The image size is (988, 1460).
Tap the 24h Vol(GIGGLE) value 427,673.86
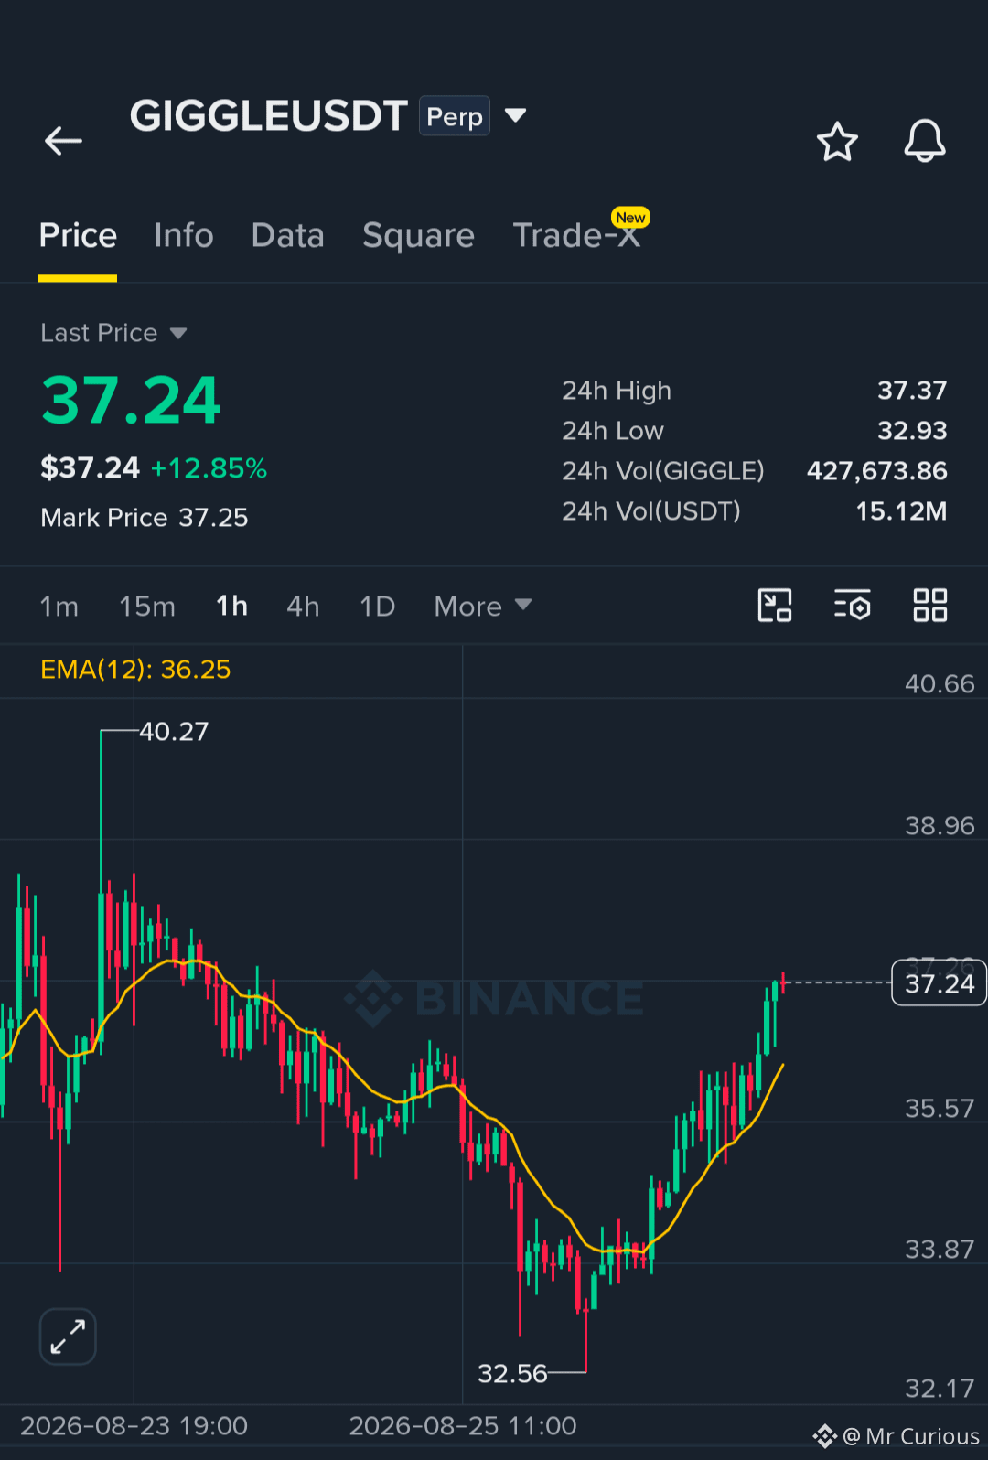point(876,471)
